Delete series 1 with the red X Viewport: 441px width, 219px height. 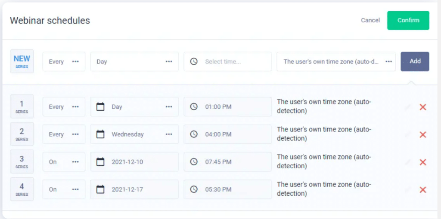(423, 107)
